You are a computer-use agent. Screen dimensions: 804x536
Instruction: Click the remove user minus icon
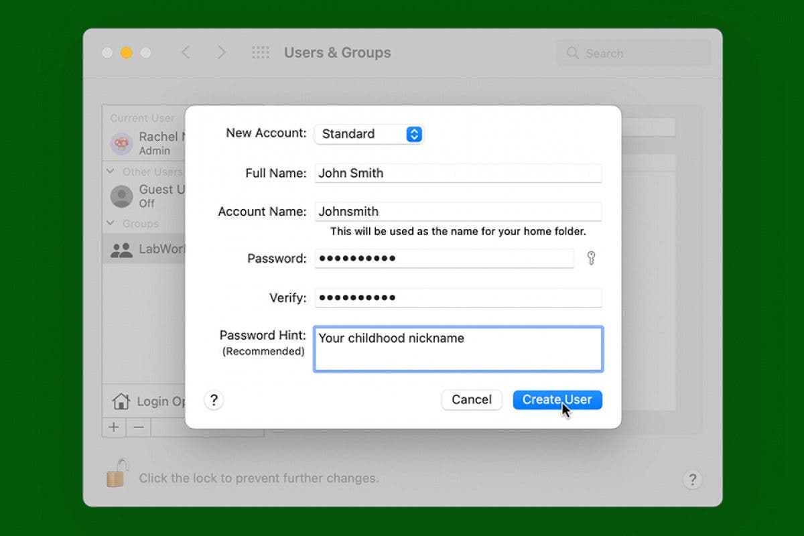[x=138, y=427]
